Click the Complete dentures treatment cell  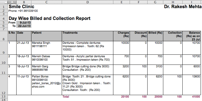(88, 48)
